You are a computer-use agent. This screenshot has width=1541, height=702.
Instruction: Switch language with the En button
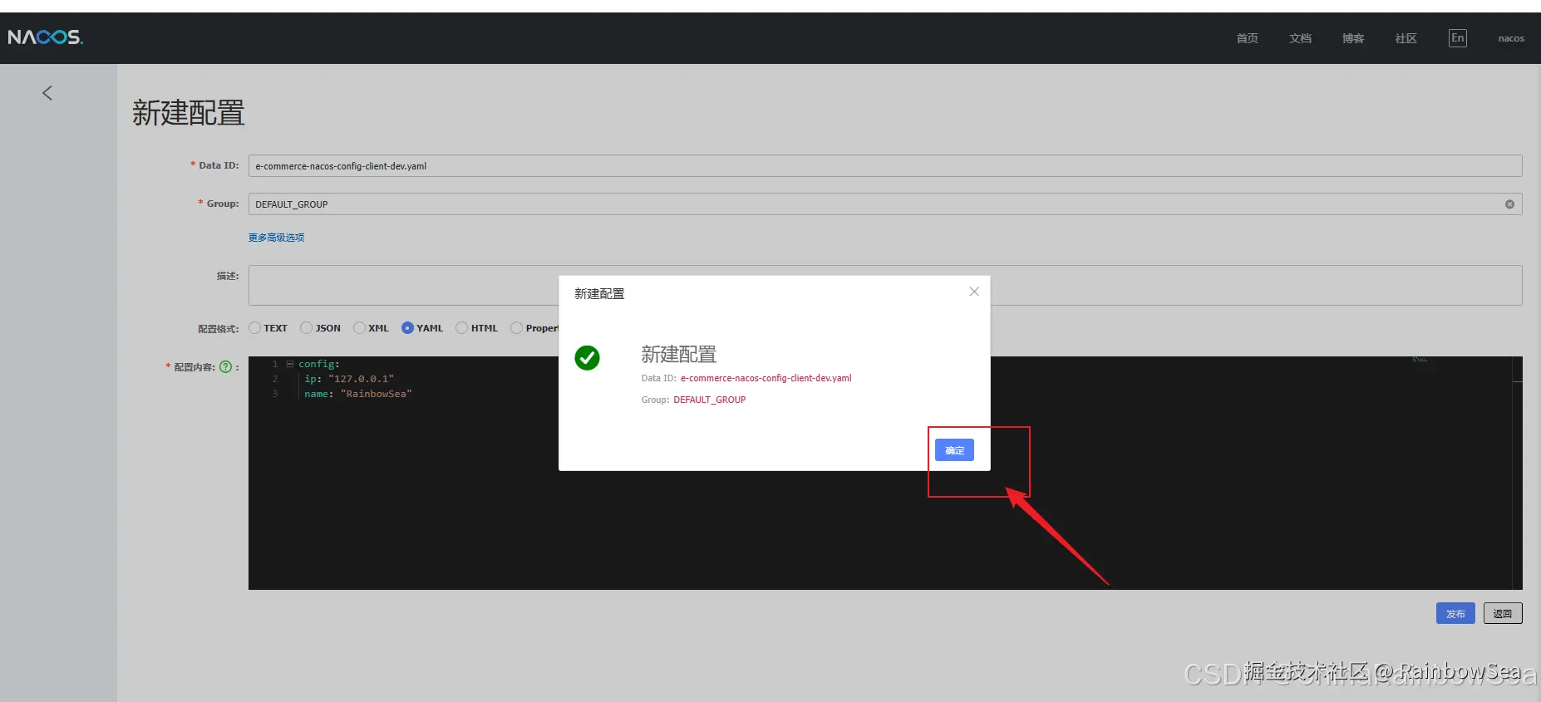point(1458,38)
